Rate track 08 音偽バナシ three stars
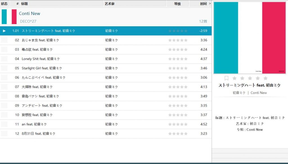This screenshot has height=164, width=288. tap(178, 96)
